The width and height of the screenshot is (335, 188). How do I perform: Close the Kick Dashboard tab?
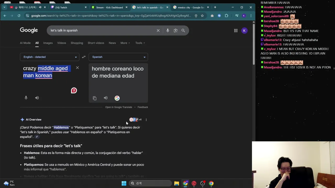click(x=126, y=7)
